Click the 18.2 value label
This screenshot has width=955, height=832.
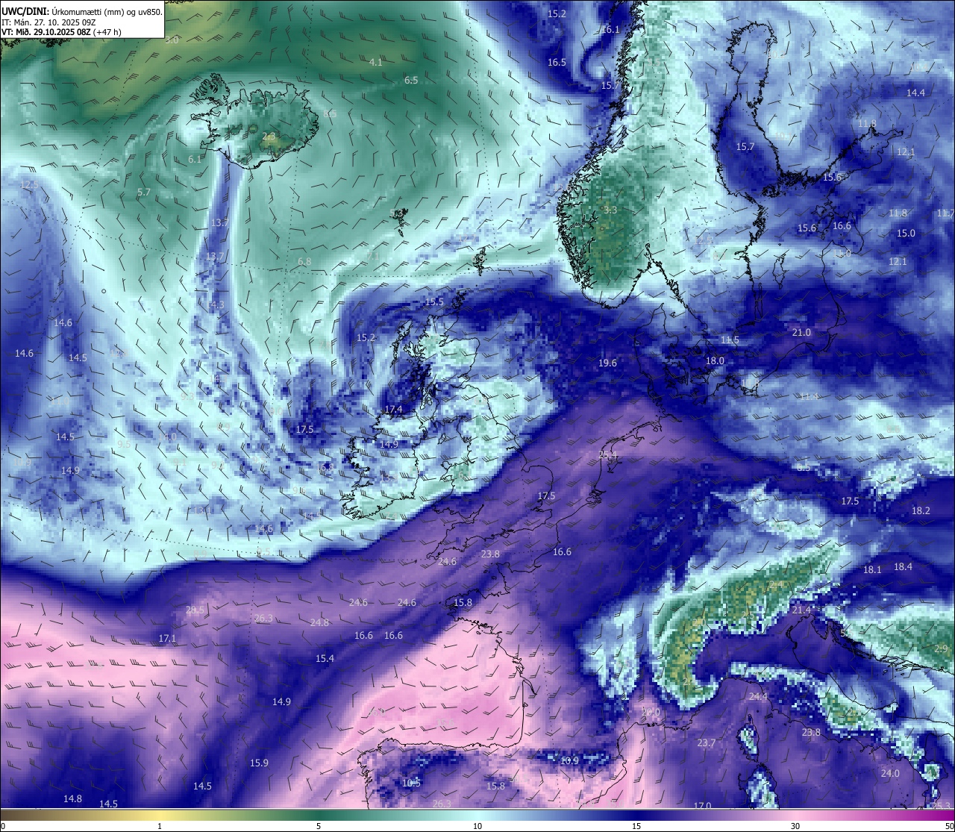[921, 511]
